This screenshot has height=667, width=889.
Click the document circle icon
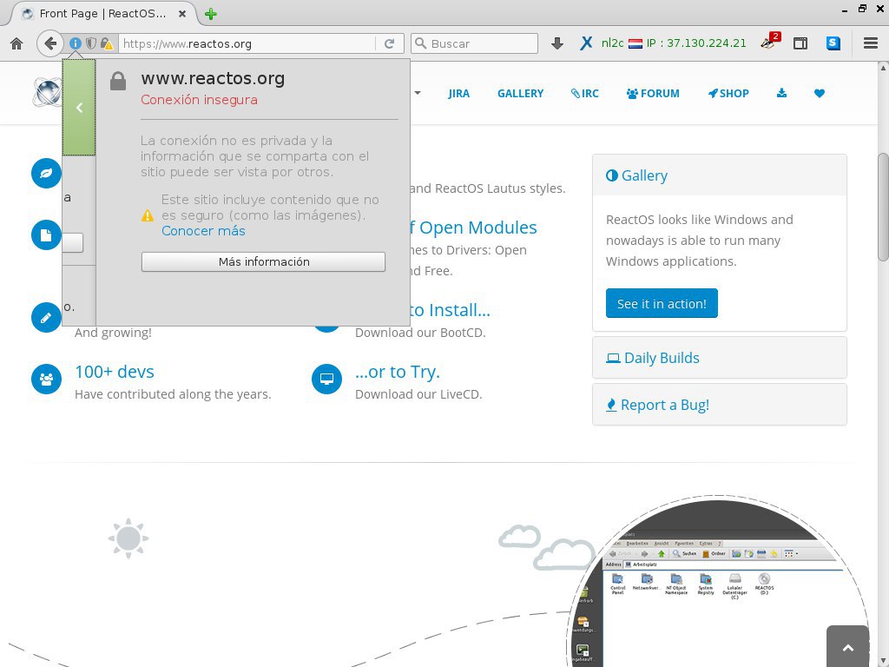[47, 234]
